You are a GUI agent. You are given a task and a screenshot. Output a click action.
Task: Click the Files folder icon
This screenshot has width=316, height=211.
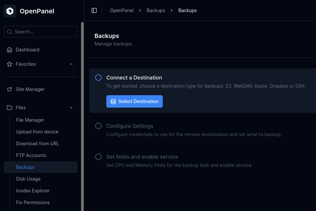(x=10, y=108)
